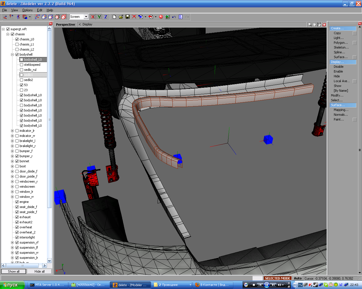362x289 pixels.
Task: Click the X axis constraint button
Action: point(92,17)
